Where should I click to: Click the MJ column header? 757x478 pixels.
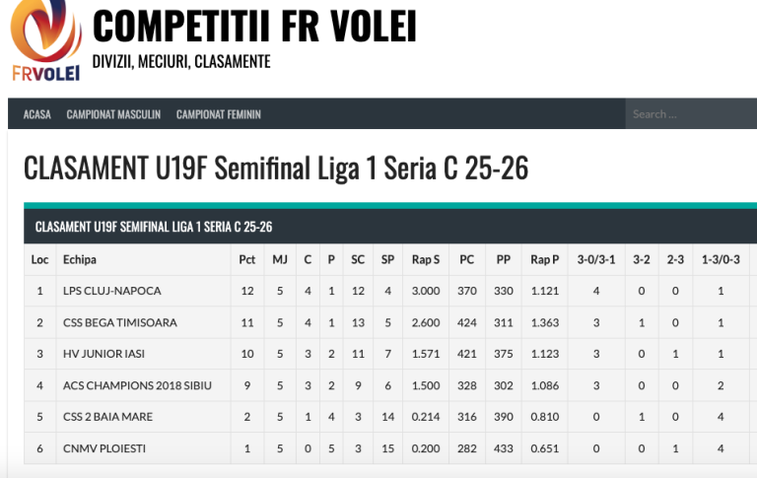[x=280, y=260]
